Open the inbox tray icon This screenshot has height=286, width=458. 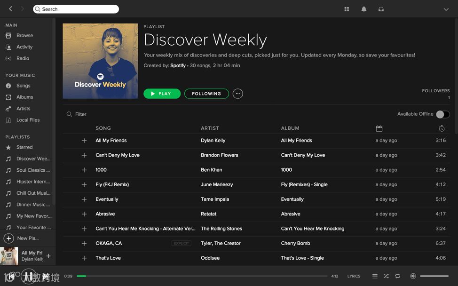[x=381, y=9]
